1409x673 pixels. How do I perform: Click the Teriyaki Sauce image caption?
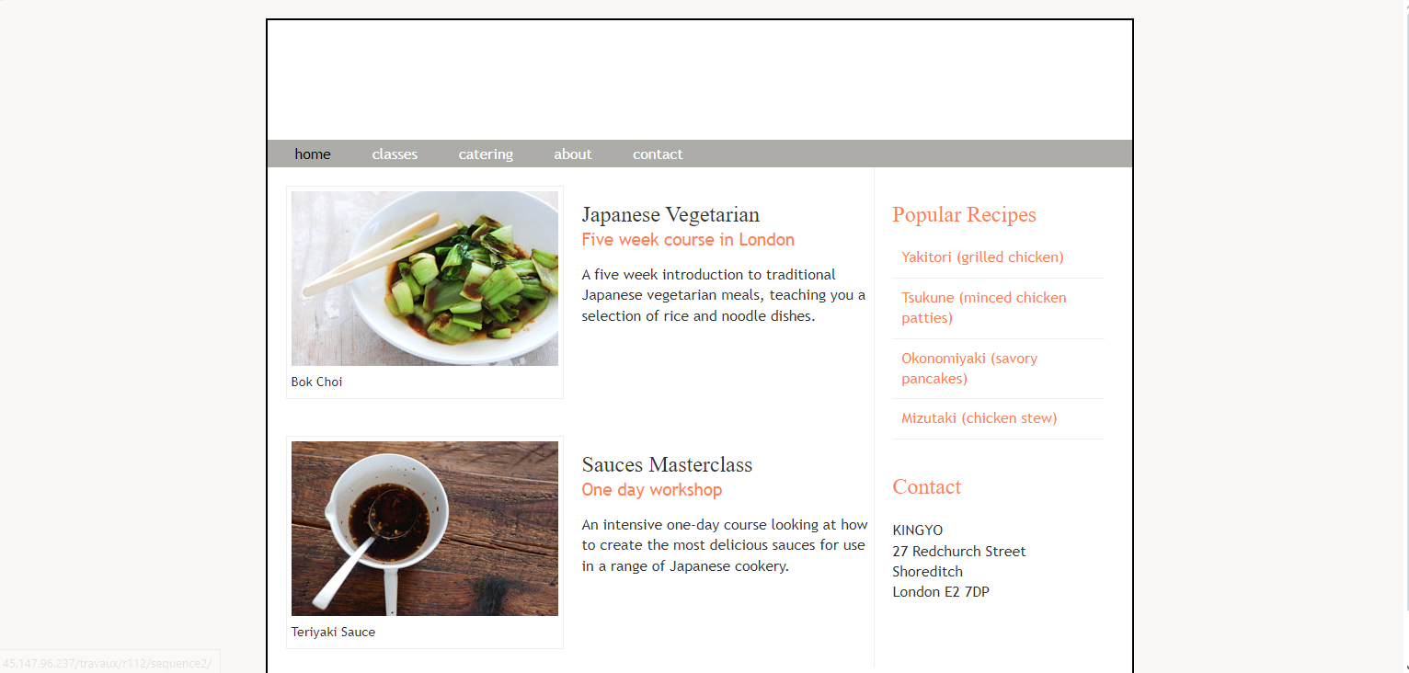click(x=333, y=632)
